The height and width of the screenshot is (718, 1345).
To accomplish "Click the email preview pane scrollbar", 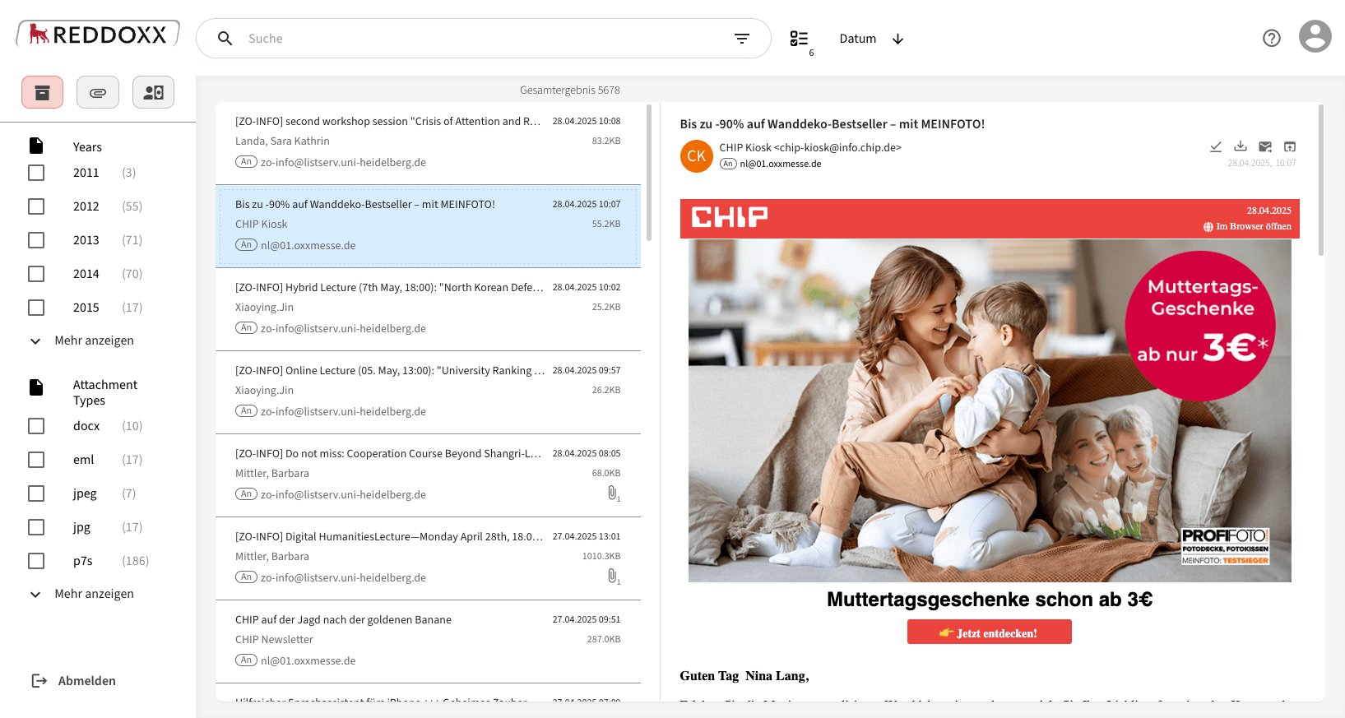I will pyautogui.click(x=1321, y=179).
